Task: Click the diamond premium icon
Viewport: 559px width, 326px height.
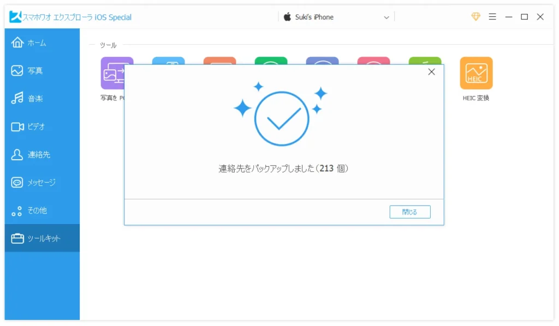Action: [475, 17]
